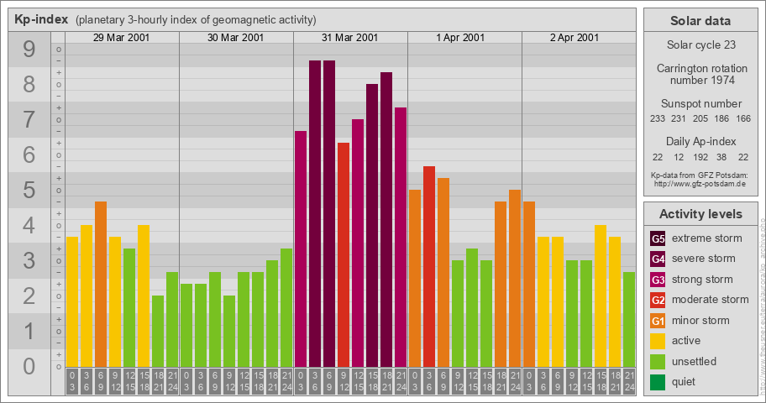Image resolution: width=766 pixels, height=403 pixels.
Task: Click the '0 3' time label under 29 Mar
Action: click(x=72, y=381)
